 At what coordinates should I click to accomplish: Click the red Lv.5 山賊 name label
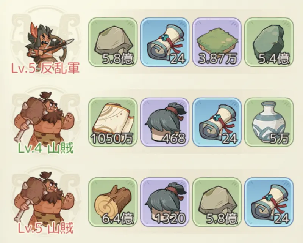click(x=46, y=228)
